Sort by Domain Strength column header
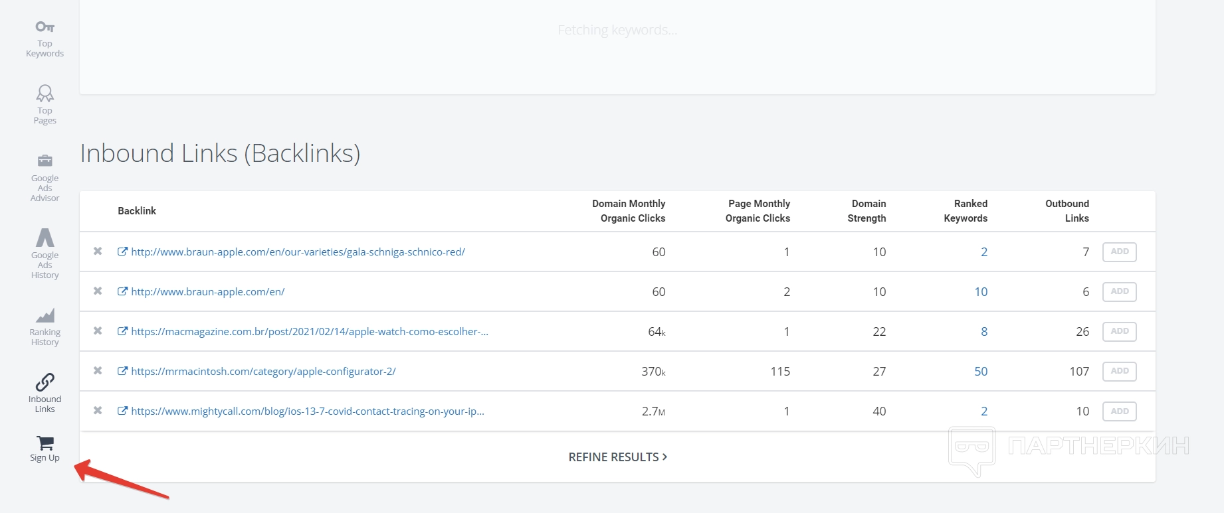 pyautogui.click(x=867, y=211)
